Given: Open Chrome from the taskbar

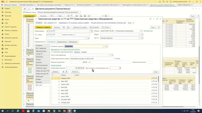Looking at the screenshot, I should [x=54, y=111].
